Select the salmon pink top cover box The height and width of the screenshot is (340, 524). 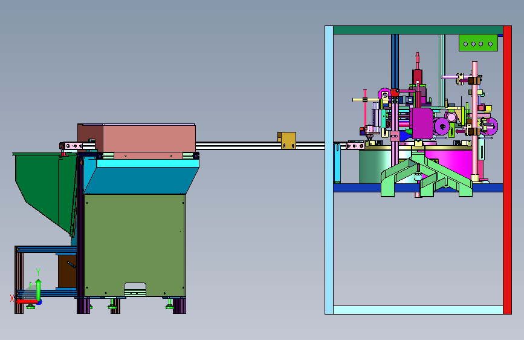(149, 138)
